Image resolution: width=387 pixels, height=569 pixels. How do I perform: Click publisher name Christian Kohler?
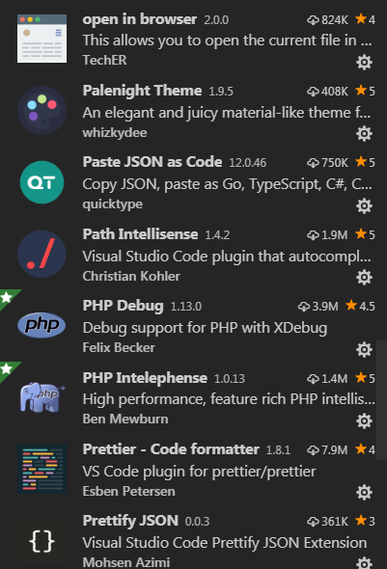coord(131,277)
